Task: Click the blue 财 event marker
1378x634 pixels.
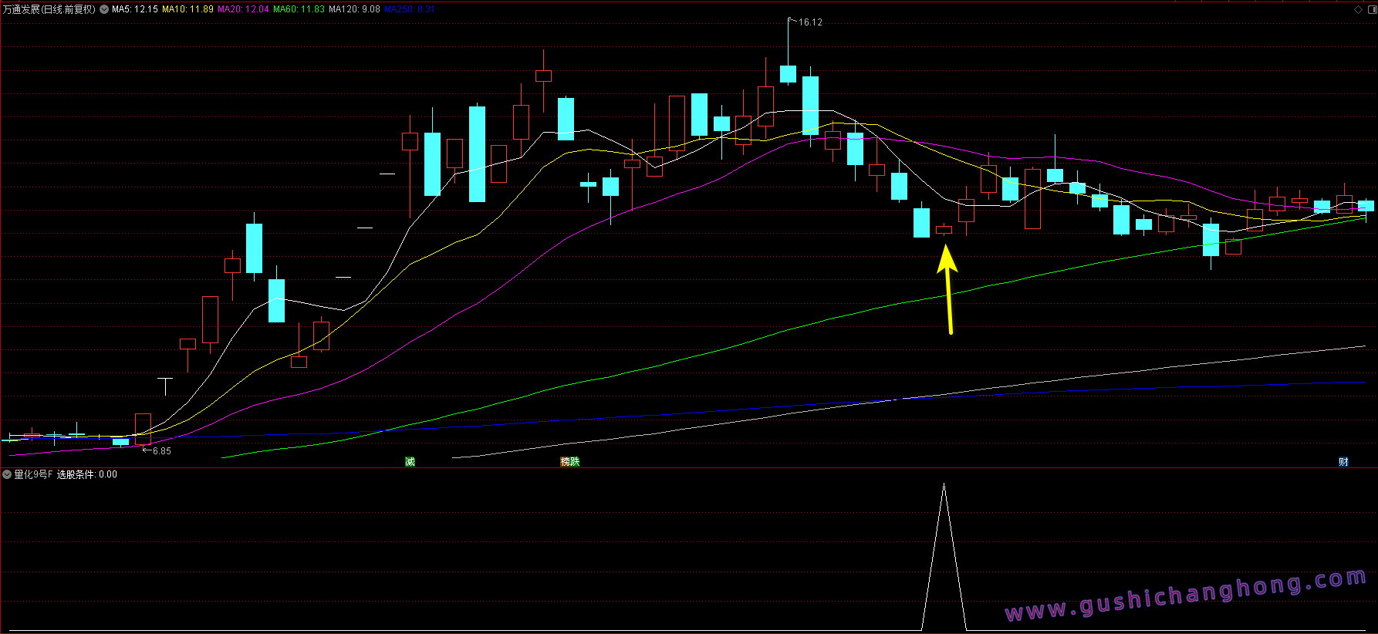Action: click(1343, 461)
